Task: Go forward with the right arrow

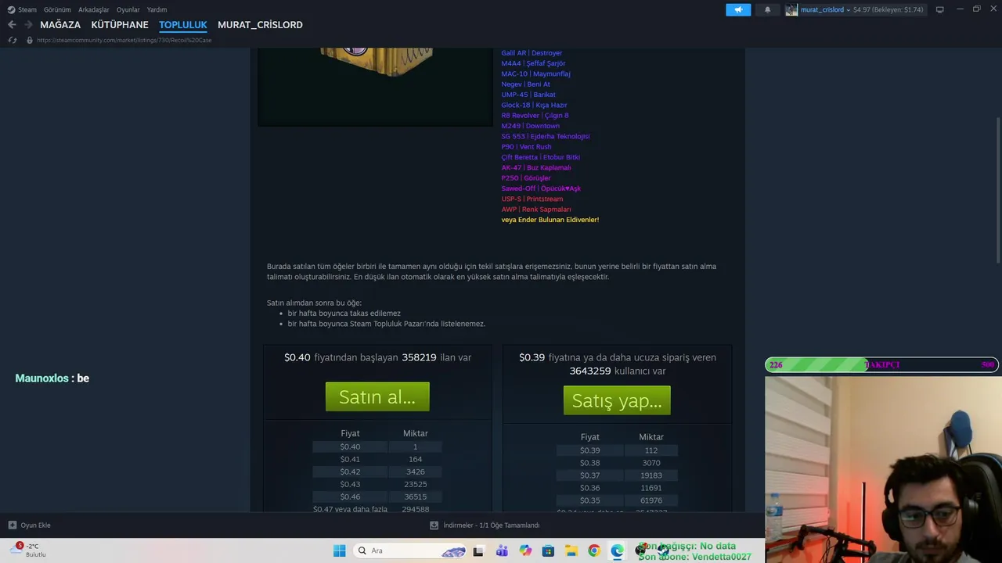Action: coord(28,25)
